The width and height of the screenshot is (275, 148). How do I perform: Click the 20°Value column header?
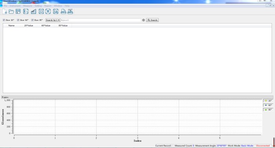[x=29, y=26]
